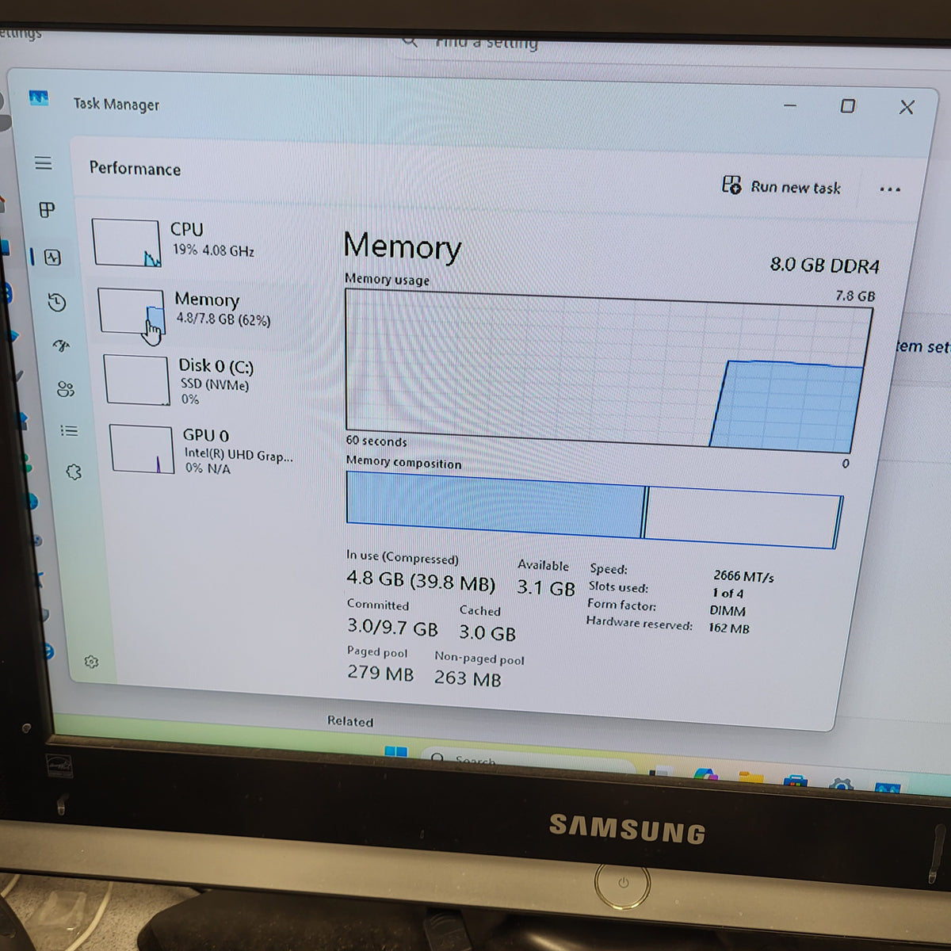Click the Paged pool 279 MB value
The image size is (951, 951).
(x=380, y=673)
